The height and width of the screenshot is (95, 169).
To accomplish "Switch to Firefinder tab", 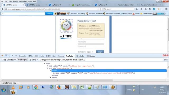I will tap(80, 56).
